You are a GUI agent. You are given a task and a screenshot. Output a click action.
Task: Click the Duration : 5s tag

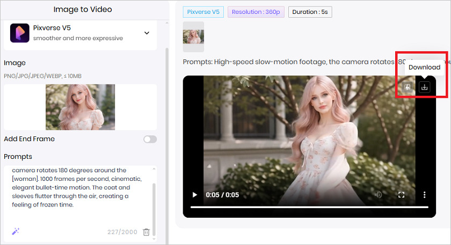[310, 12]
